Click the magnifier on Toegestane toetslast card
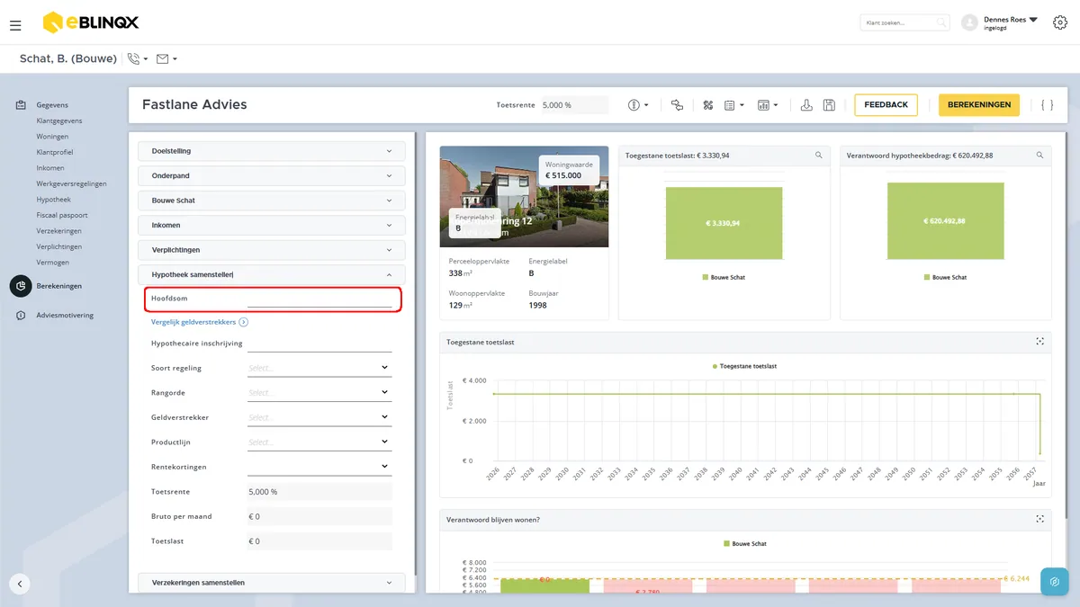 (818, 156)
